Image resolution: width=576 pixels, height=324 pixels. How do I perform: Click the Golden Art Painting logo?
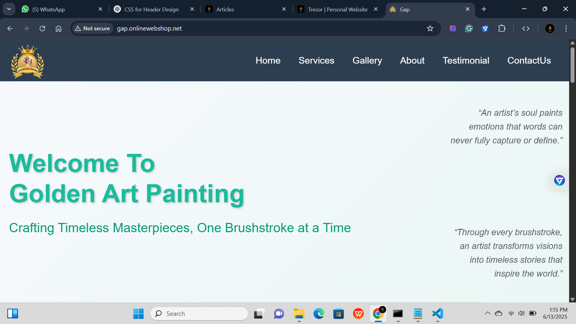coord(27,61)
